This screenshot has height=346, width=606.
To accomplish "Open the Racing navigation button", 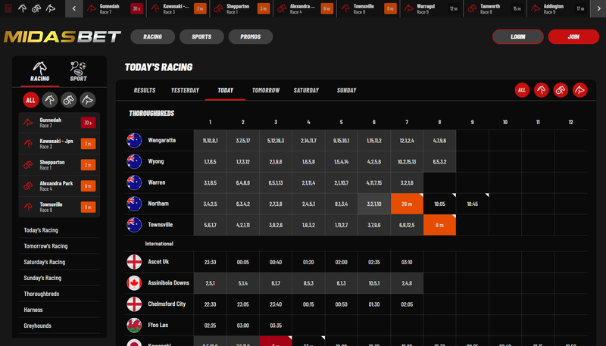I will click(x=153, y=36).
